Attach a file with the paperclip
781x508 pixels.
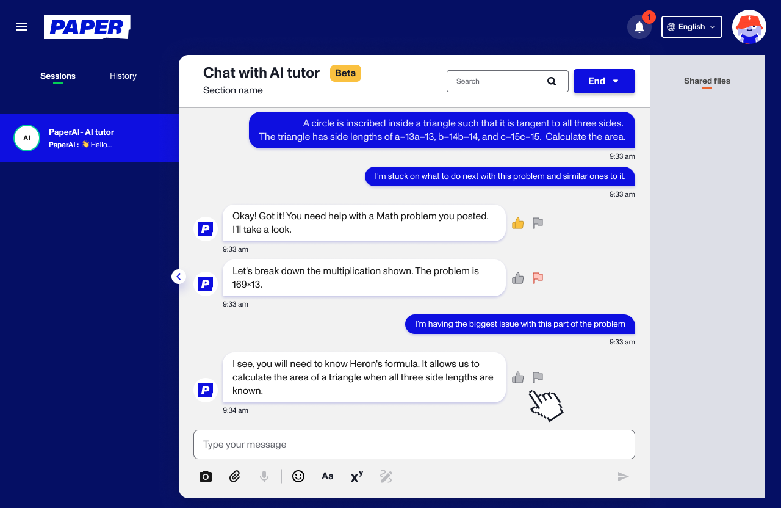235,476
